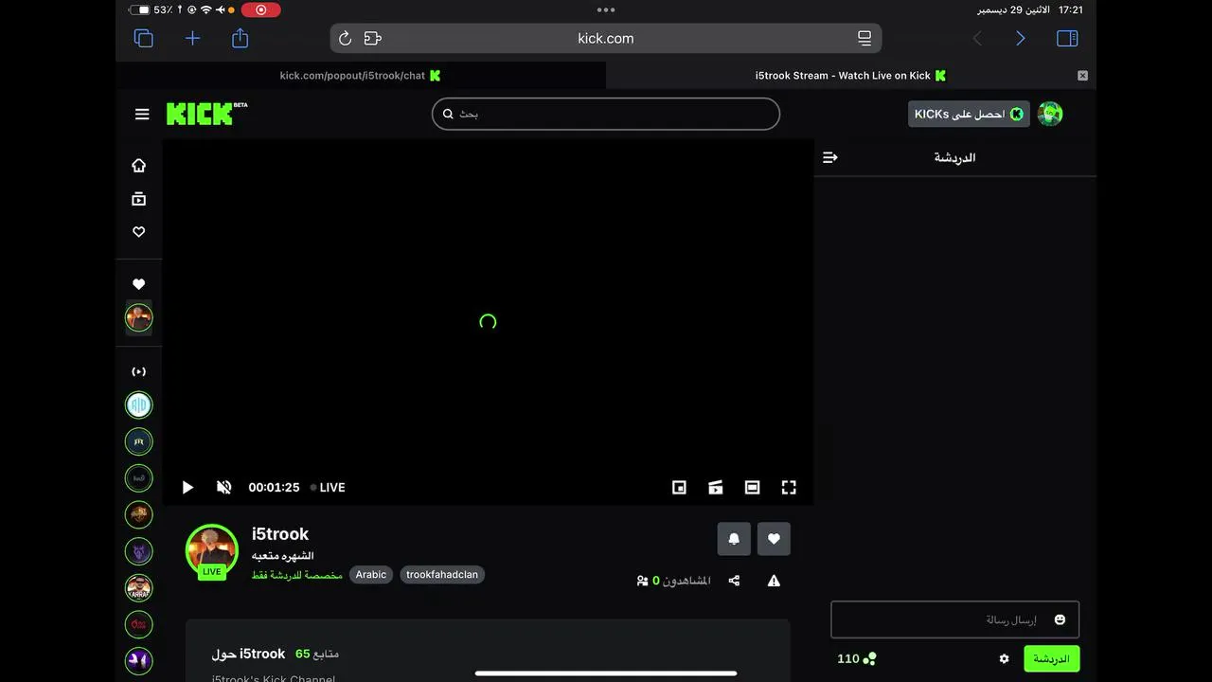Open Safari reader view options

[x=864, y=38]
